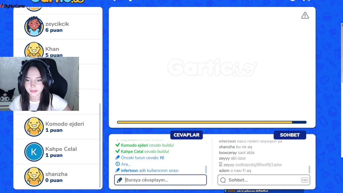Focus the Sohbet chat input field

(264, 180)
